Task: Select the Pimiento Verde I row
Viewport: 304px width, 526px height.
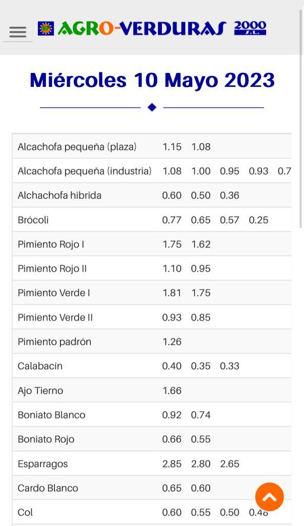Action: (x=152, y=293)
